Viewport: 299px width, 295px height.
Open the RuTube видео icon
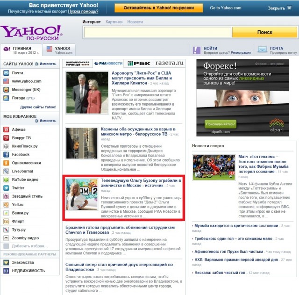[6, 180]
